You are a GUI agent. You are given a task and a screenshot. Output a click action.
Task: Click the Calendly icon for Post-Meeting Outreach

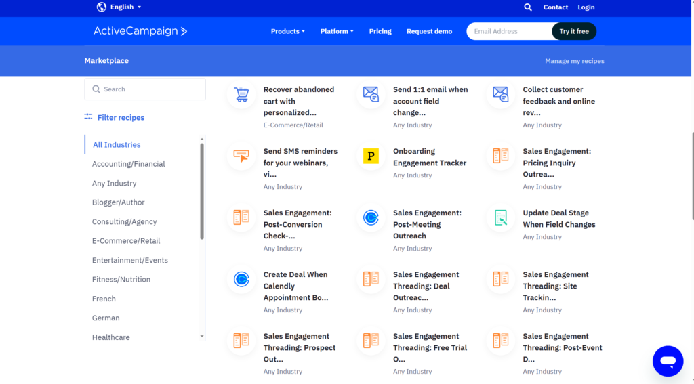click(371, 217)
